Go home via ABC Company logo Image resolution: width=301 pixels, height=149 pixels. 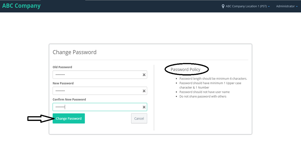pyautogui.click(x=21, y=6)
